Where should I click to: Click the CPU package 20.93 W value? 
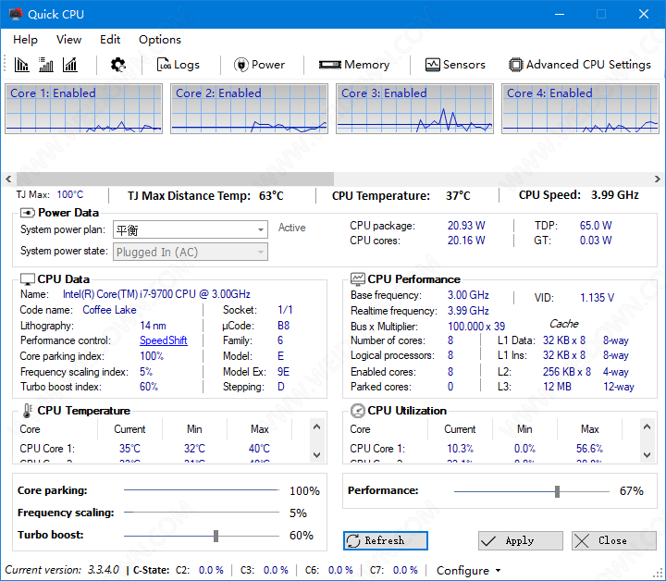click(466, 226)
